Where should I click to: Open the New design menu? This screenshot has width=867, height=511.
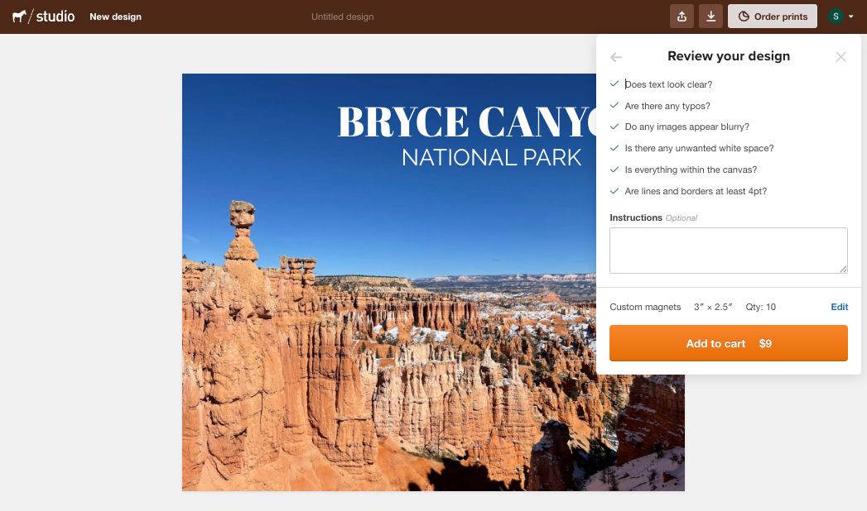pos(115,17)
